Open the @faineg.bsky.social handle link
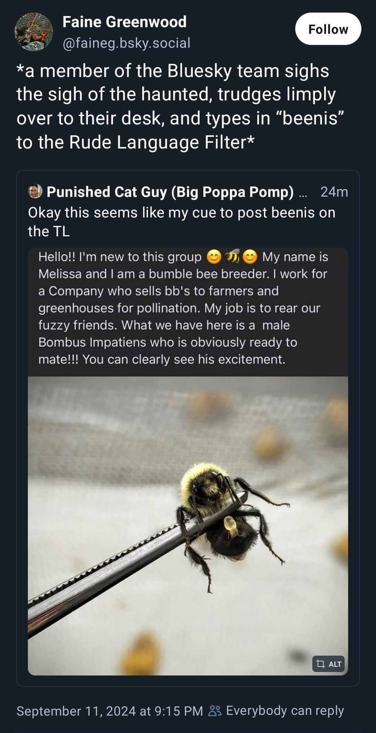The width and height of the screenshot is (376, 733). tap(126, 43)
